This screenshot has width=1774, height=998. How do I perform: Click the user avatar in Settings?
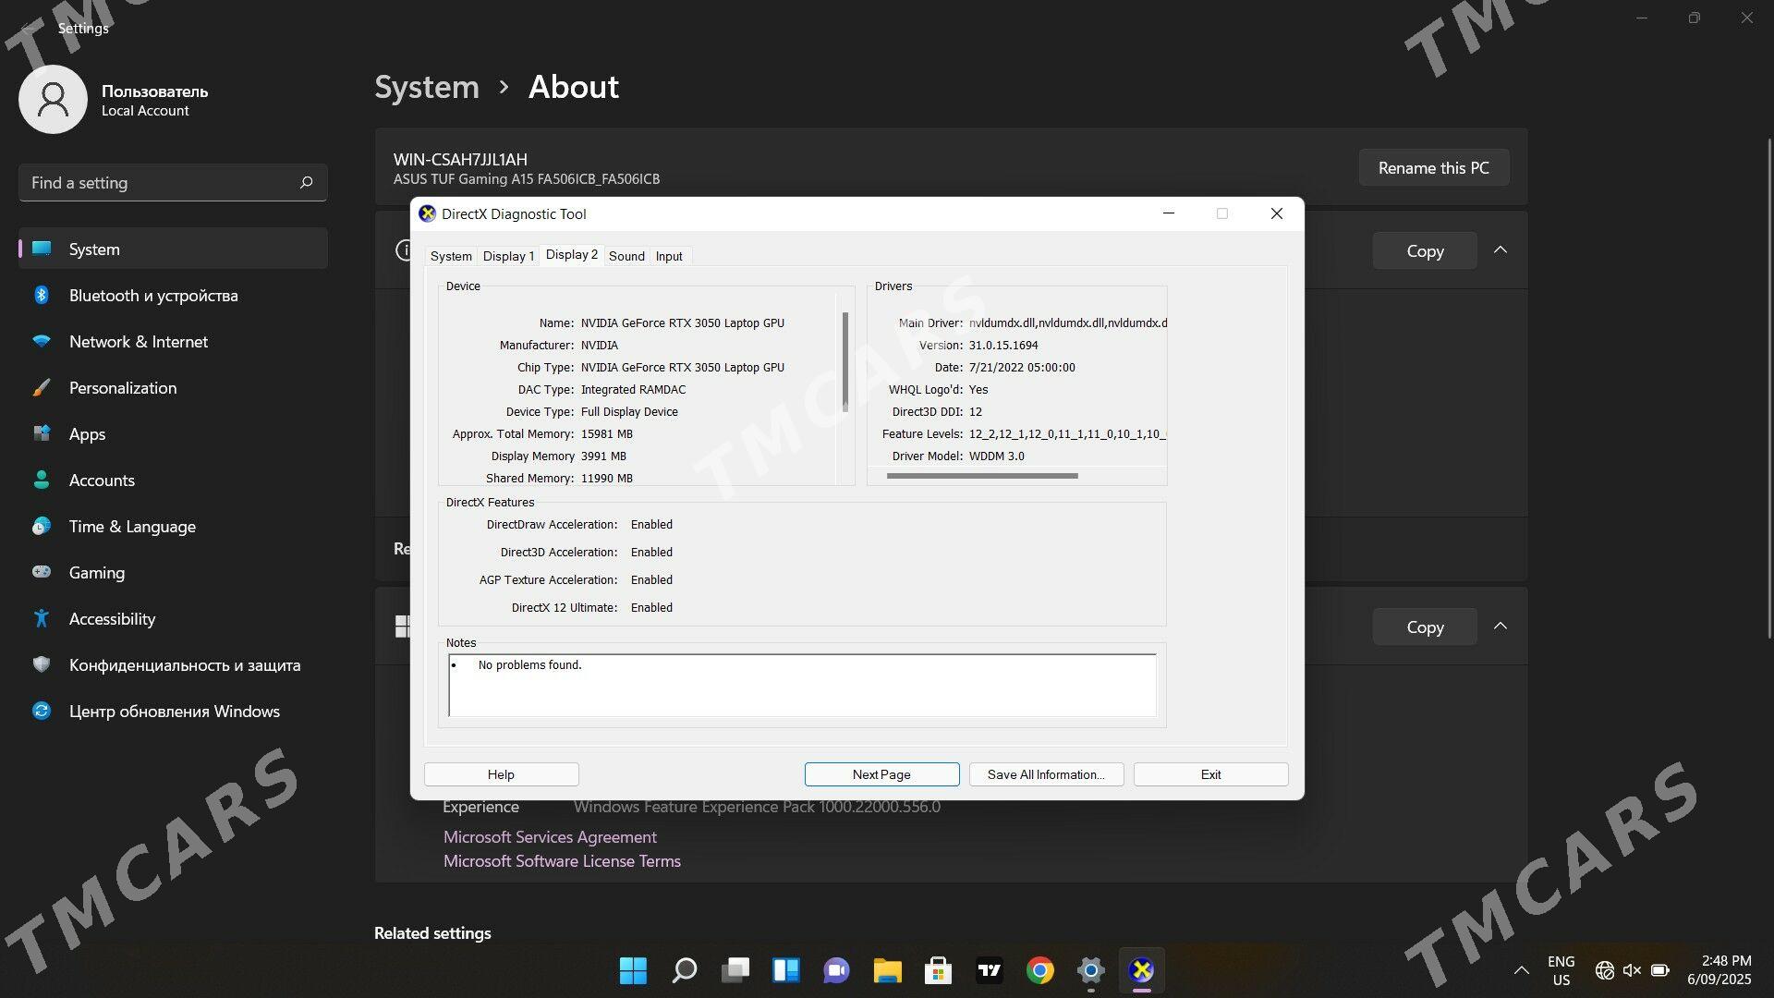pos(53,100)
